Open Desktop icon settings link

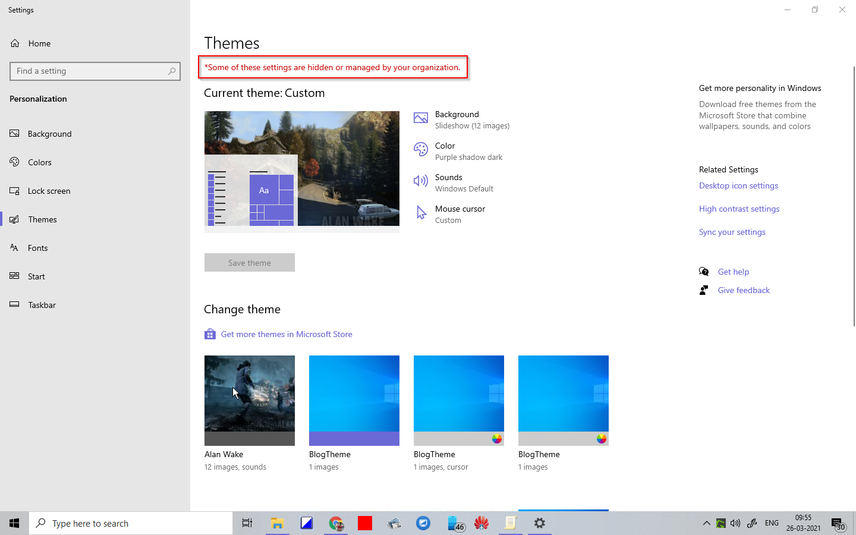[x=738, y=185]
